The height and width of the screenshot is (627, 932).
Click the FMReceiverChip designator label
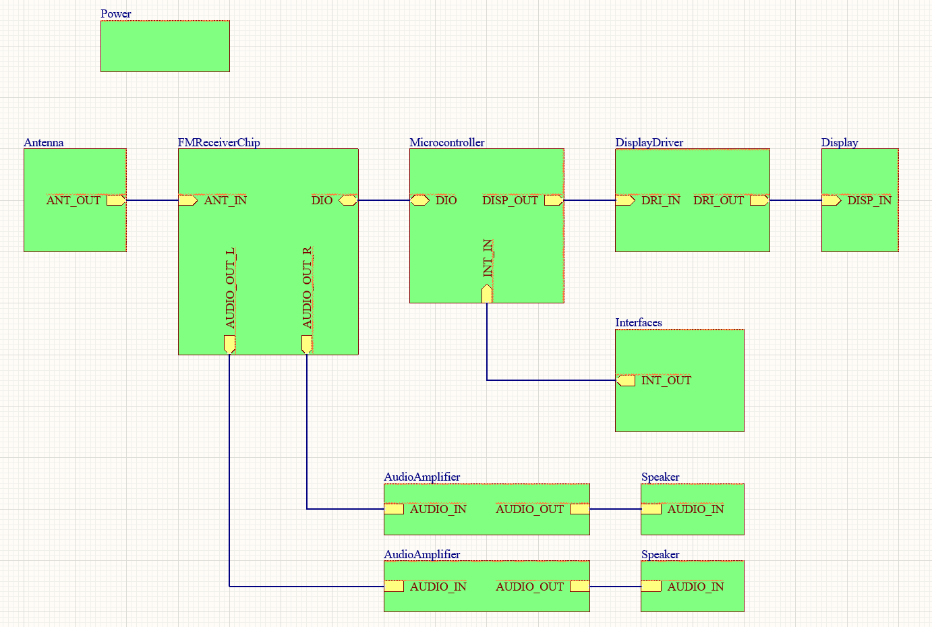(219, 142)
